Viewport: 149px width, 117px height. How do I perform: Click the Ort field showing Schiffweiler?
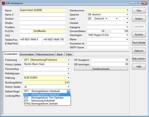(x=49, y=31)
